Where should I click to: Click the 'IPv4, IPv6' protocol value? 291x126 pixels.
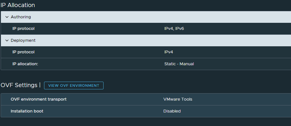(x=174, y=29)
